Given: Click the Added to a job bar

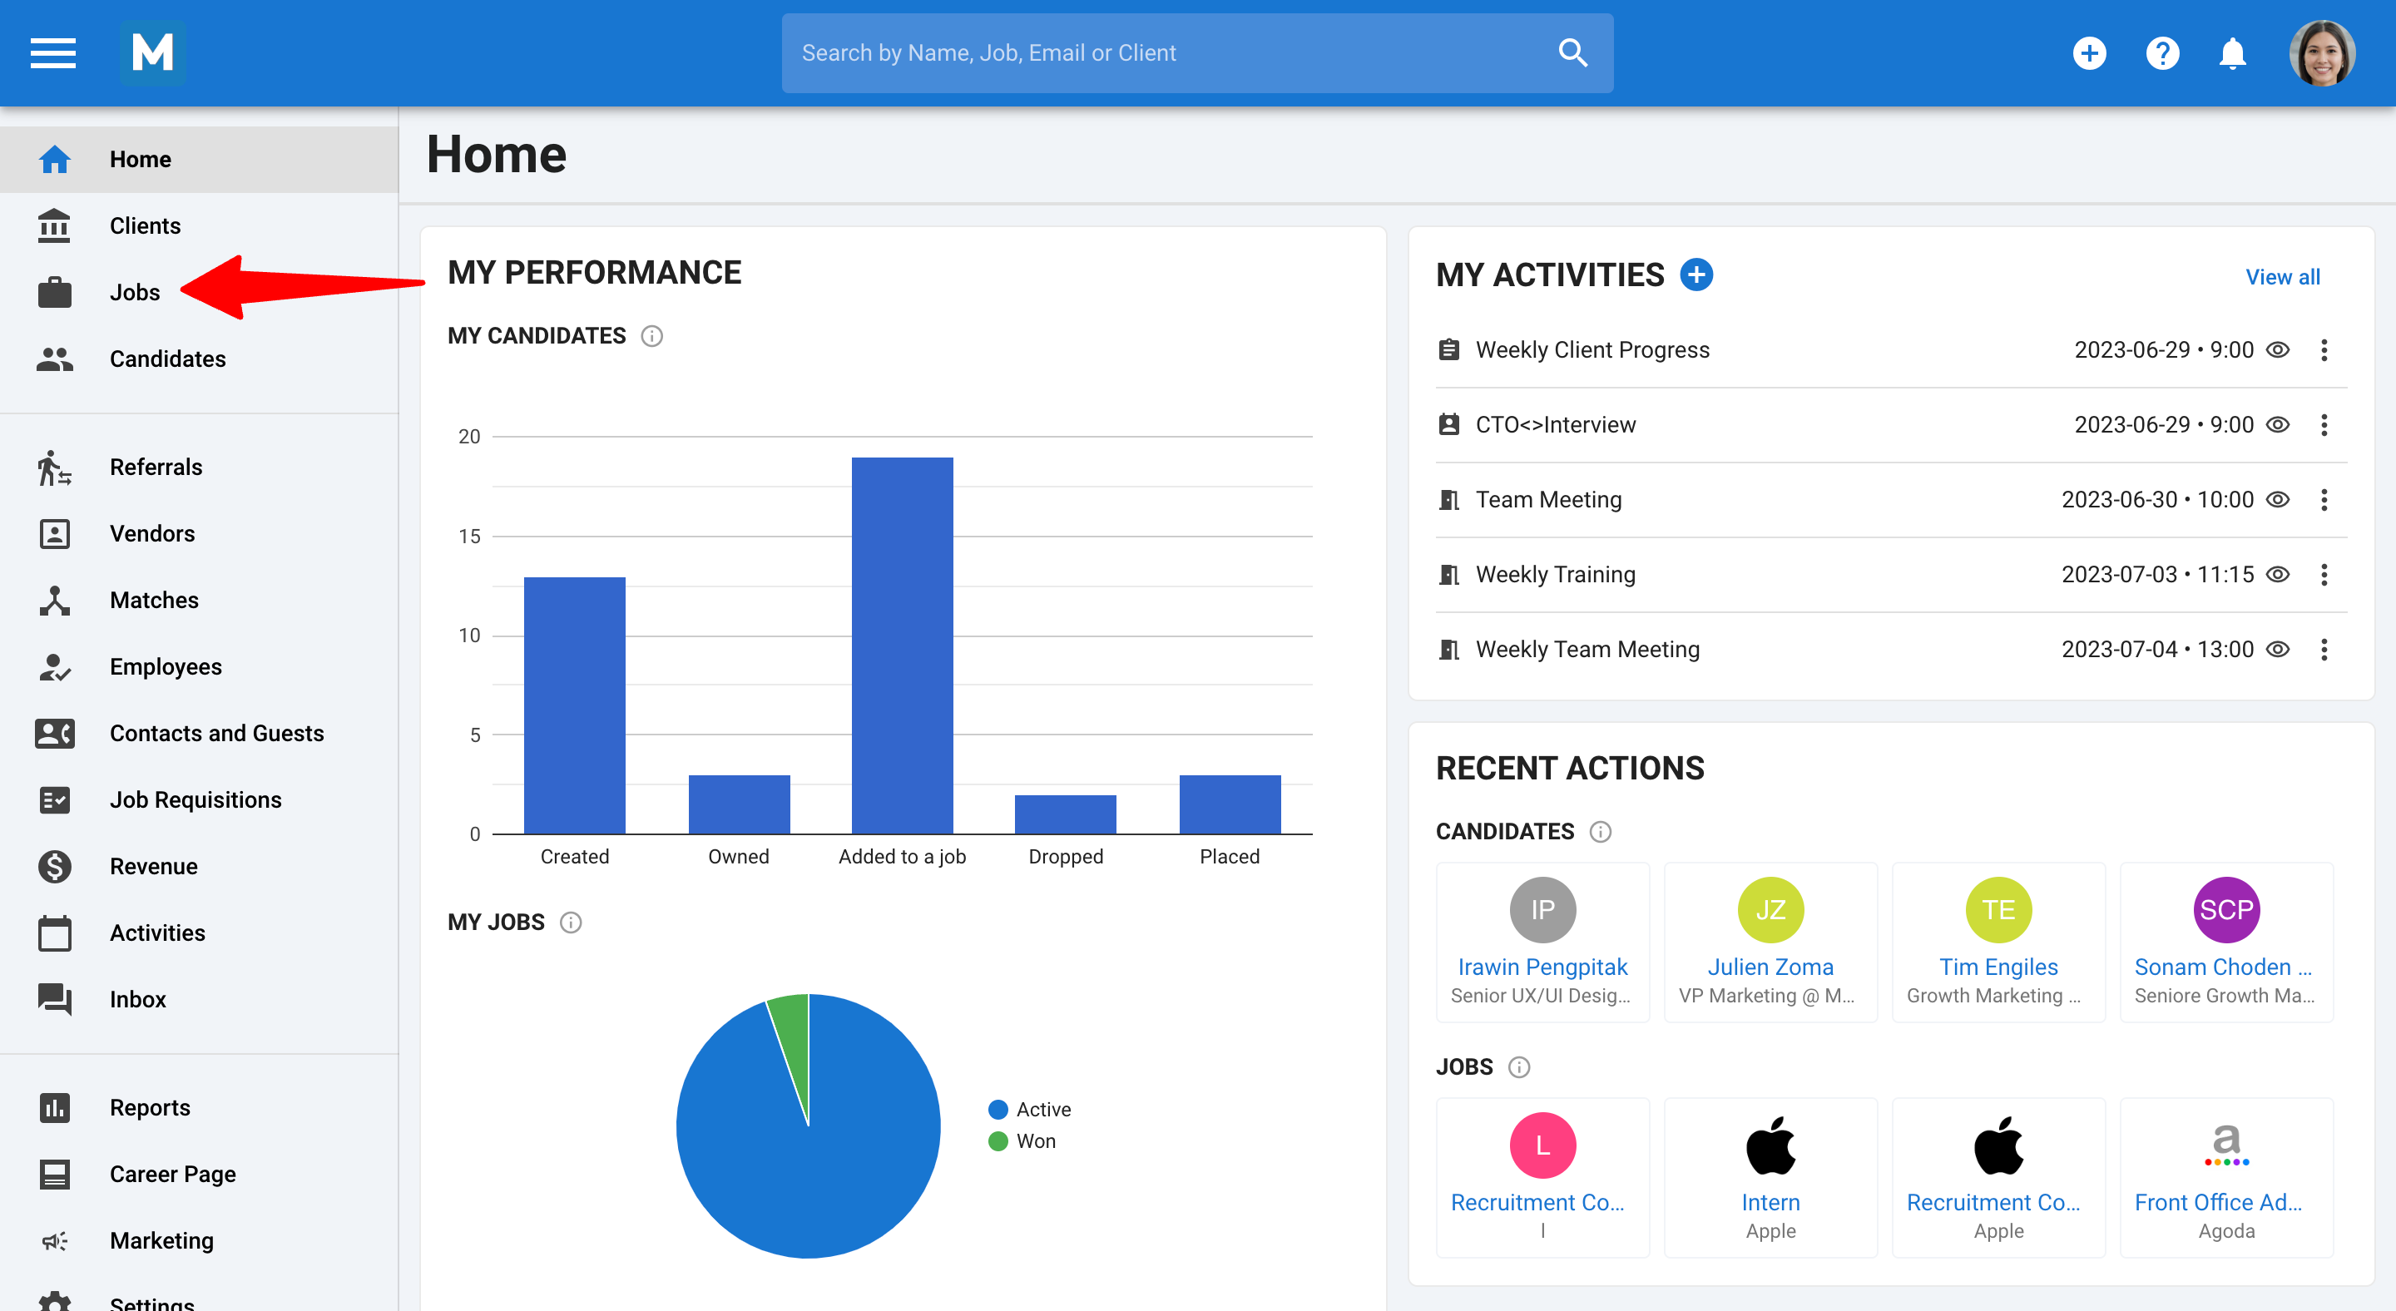Looking at the screenshot, I should point(902,646).
